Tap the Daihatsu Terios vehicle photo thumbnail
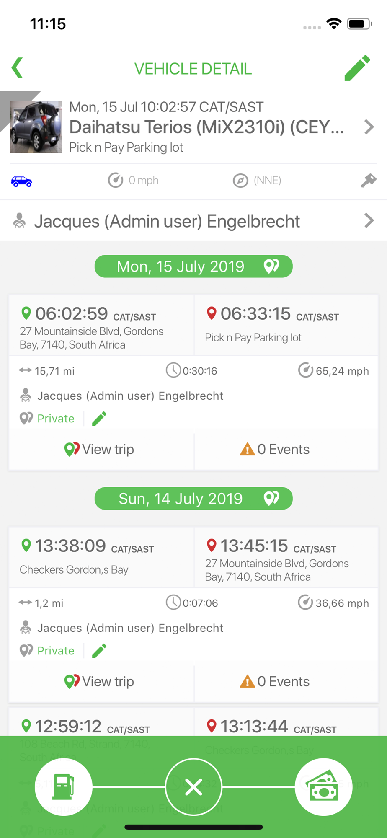 [x=36, y=127]
